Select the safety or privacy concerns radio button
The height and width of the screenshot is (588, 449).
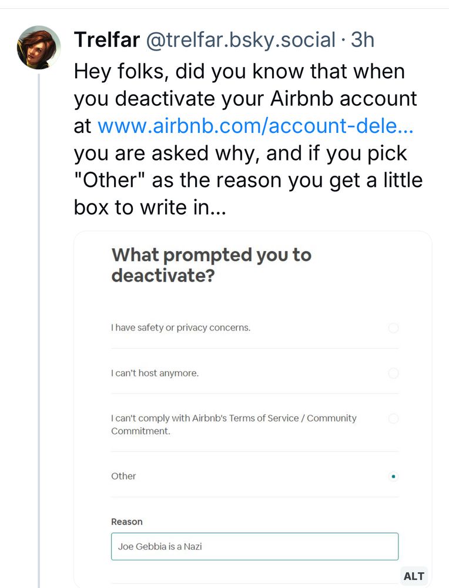(393, 328)
